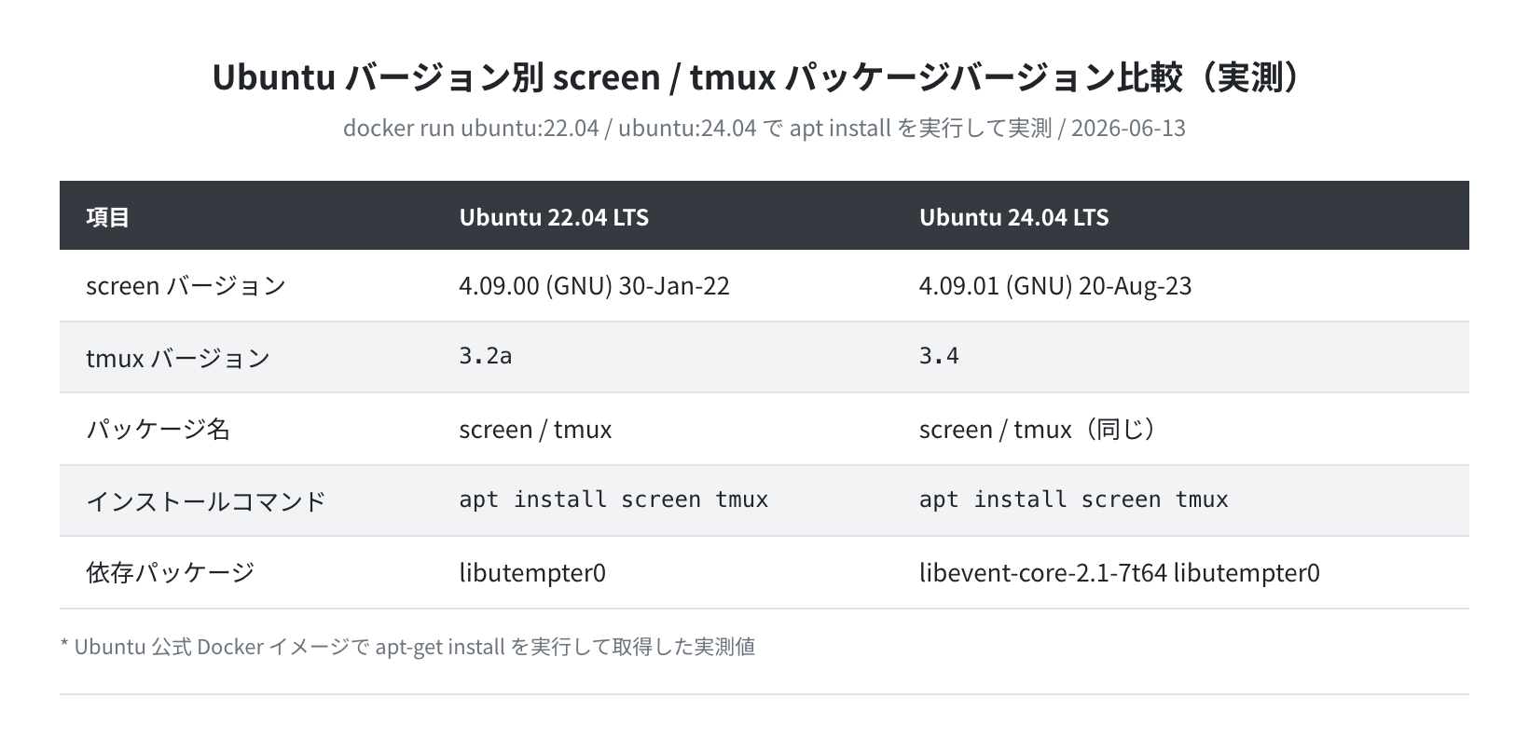The image size is (1529, 753).
Task: Select the パッケージ名 row label
Action: click(158, 430)
